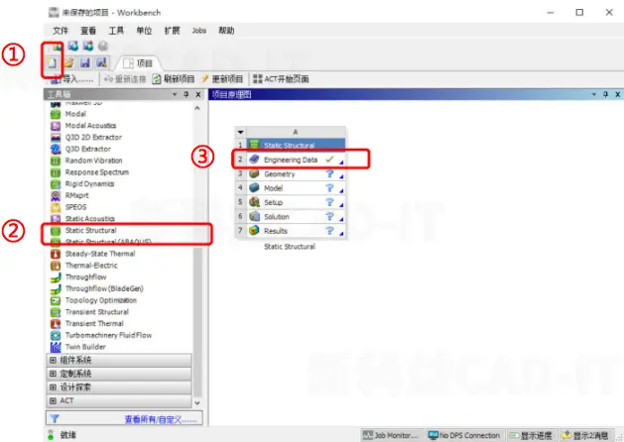Screen dimensions: 624x442
Task: Select Response Spectrum system icon
Action: coord(56,172)
